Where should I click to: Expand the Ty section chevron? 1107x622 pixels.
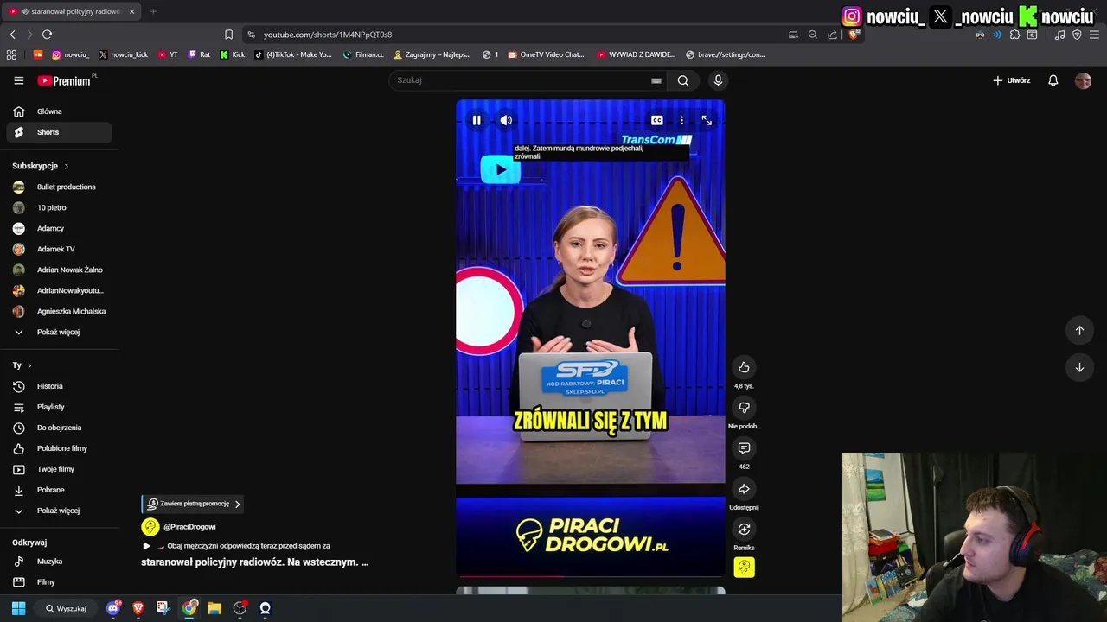pos(29,365)
